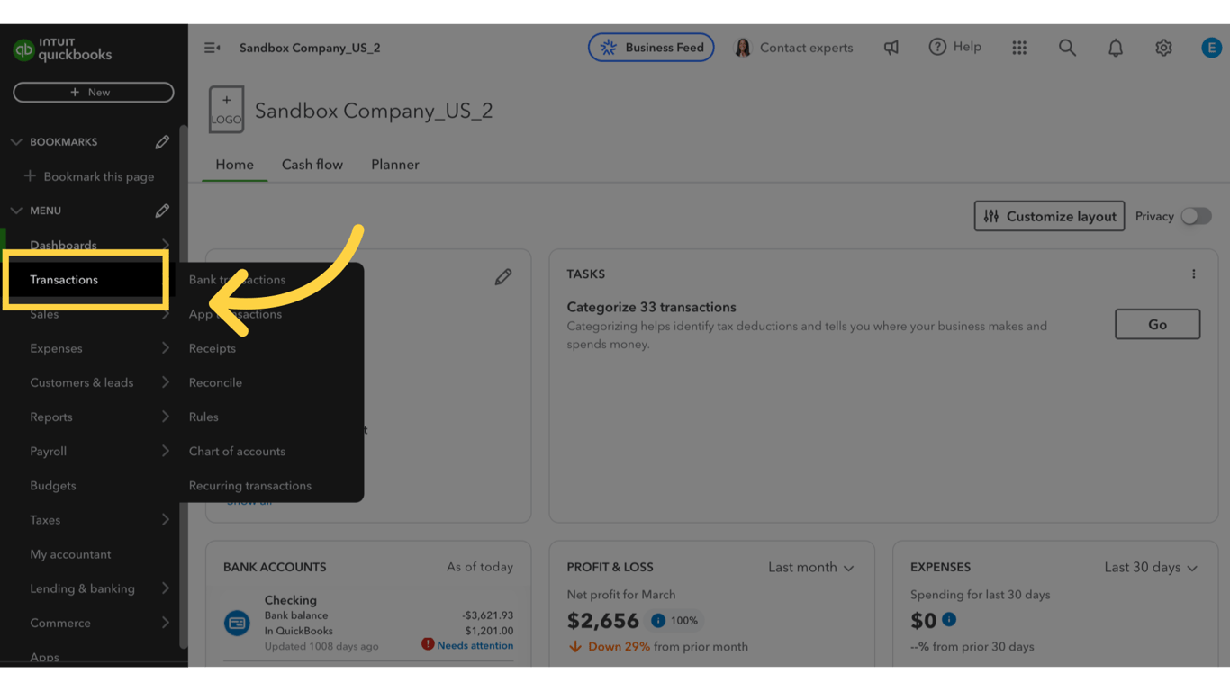Open the Last month dropdown
1230x691 pixels.
pyautogui.click(x=811, y=567)
